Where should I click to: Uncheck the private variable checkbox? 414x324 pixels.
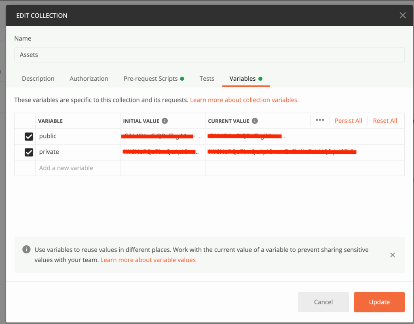point(29,152)
